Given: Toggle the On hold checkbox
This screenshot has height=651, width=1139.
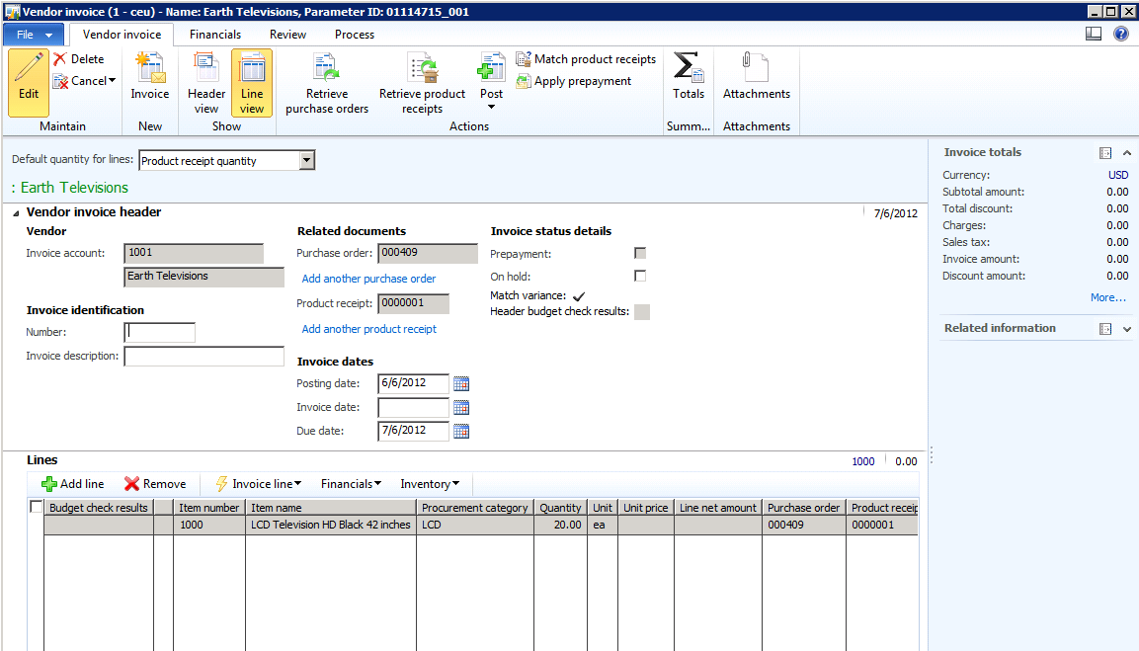Looking at the screenshot, I should point(640,276).
